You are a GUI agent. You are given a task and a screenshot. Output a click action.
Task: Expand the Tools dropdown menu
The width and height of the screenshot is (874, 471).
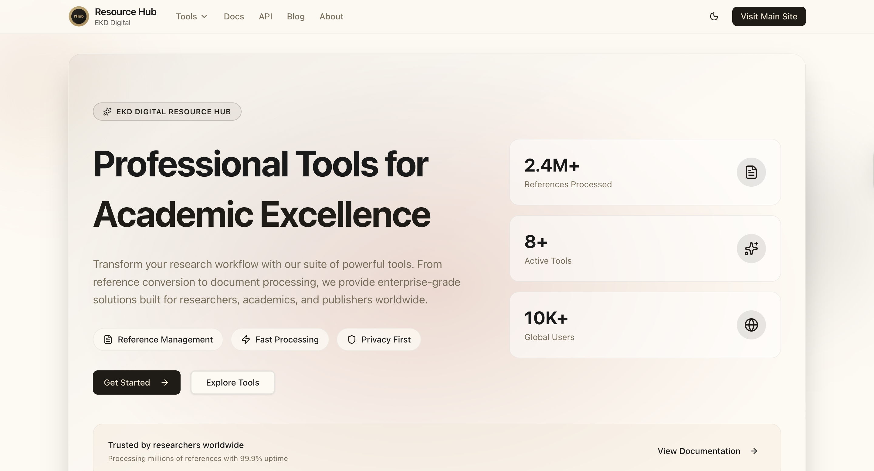[x=187, y=16]
